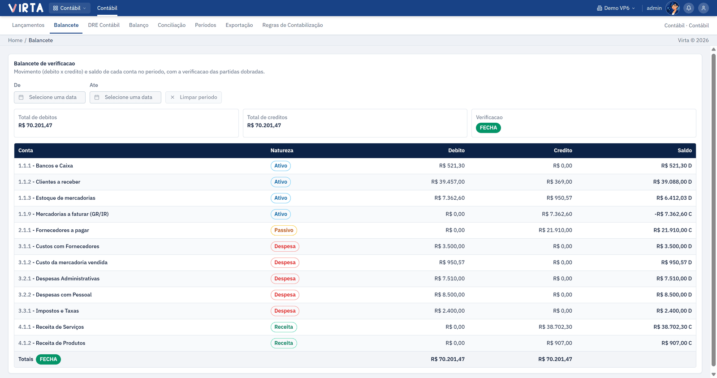Click the Contábil top navigation item
This screenshot has height=378, width=717.
107,8
